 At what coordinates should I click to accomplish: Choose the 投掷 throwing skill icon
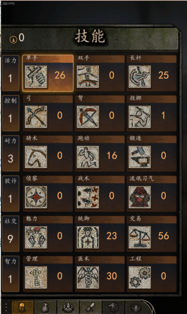(x=140, y=117)
